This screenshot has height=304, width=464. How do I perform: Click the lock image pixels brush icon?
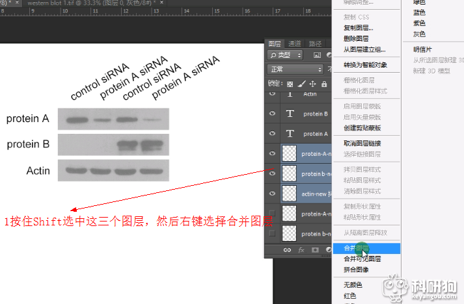[301, 84]
